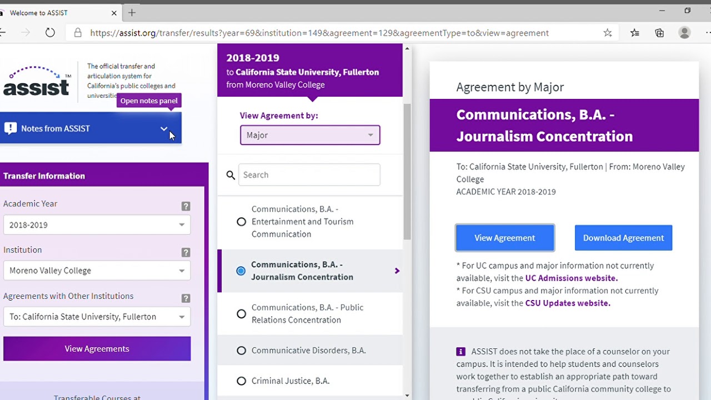Click the Academic Year help question icon

tap(186, 206)
